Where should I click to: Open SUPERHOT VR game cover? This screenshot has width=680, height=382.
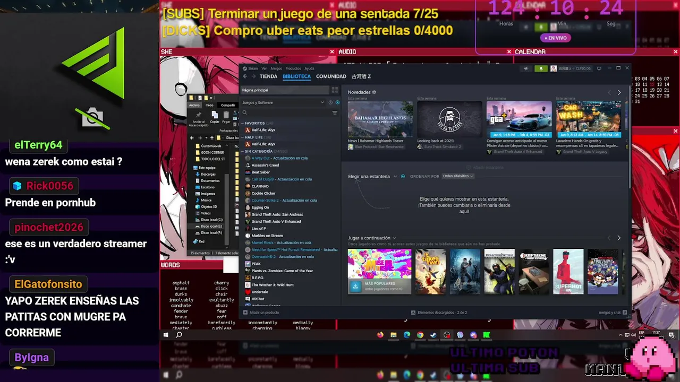pyautogui.click(x=568, y=271)
